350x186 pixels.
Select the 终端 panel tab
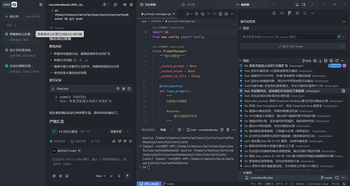coord(163,130)
